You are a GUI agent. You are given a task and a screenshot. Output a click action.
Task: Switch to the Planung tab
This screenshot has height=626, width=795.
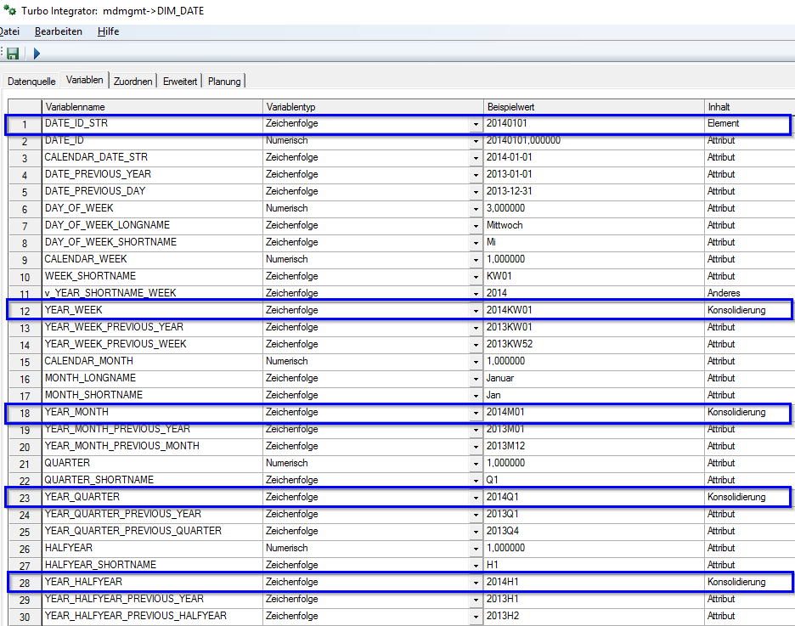click(x=223, y=81)
